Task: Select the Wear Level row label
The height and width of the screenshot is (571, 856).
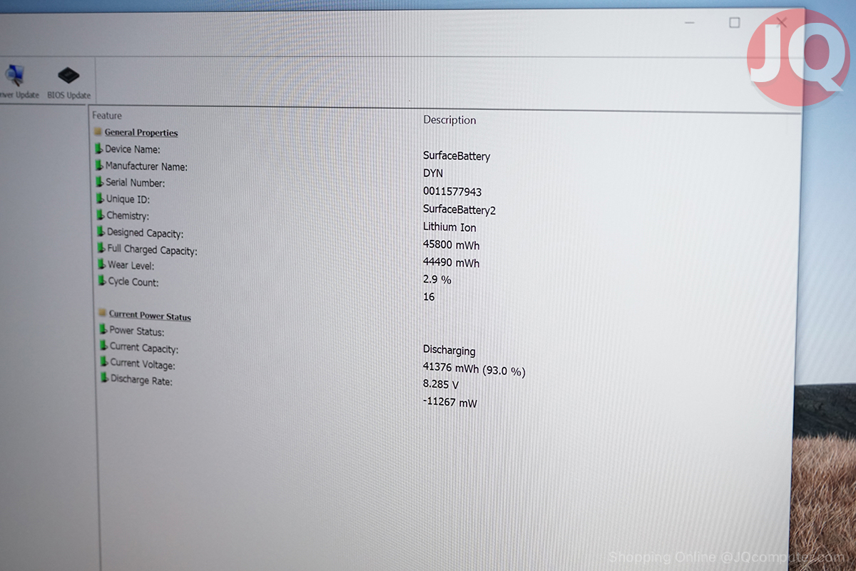Action: pyautogui.click(x=131, y=266)
